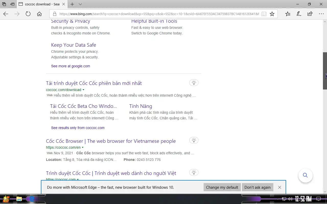Click the floating search magnifier button

pyautogui.click(x=305, y=175)
